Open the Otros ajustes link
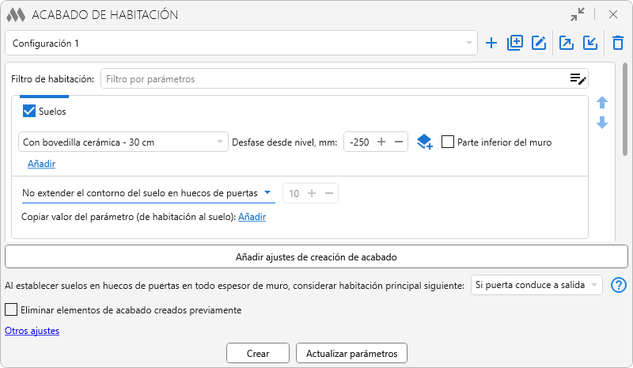Viewport: 633px width, 368px height. click(32, 331)
